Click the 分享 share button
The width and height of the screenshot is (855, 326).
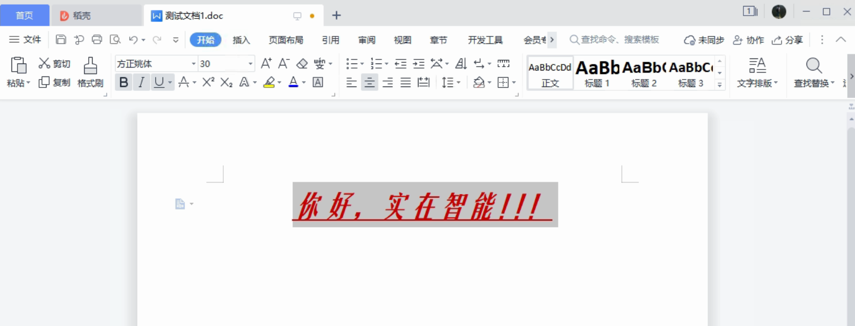click(787, 40)
